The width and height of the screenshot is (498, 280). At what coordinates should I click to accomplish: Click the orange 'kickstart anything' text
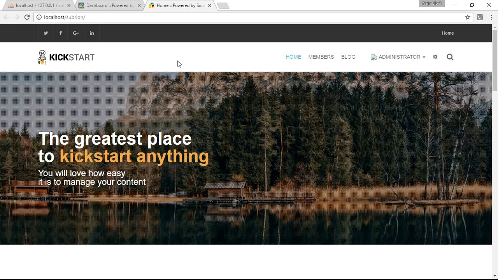[134, 156]
